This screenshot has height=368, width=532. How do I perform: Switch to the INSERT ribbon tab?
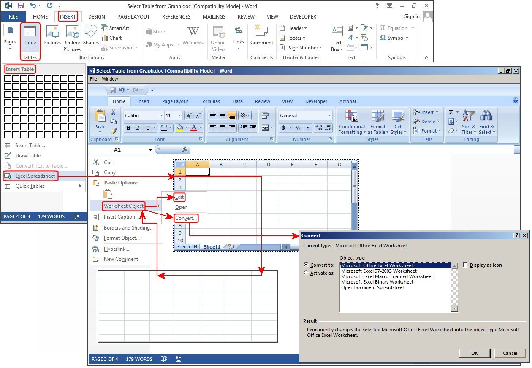[x=68, y=16]
